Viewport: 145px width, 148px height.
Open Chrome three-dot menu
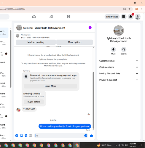coord(142,9)
